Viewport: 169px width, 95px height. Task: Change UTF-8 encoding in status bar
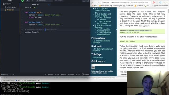point(57,74)
